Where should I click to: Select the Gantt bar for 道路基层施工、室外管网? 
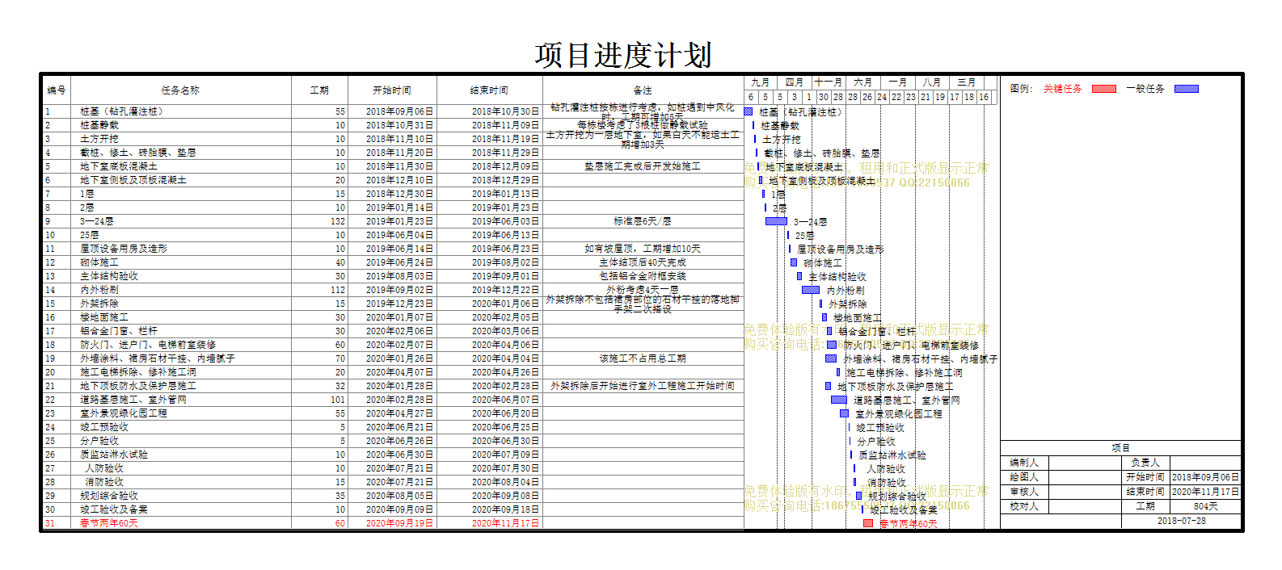839,400
